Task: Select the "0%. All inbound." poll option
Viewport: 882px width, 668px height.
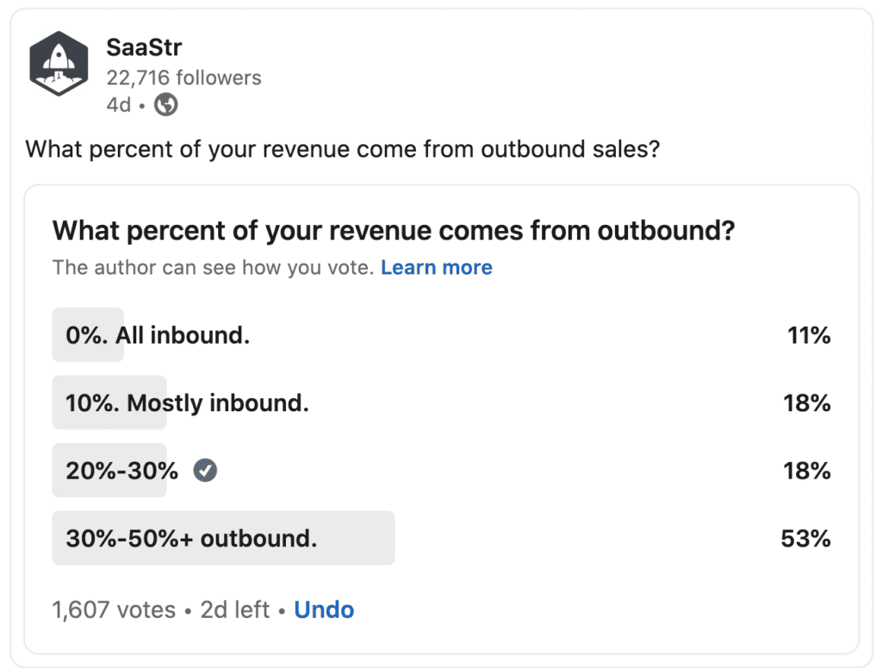Action: 158,335
